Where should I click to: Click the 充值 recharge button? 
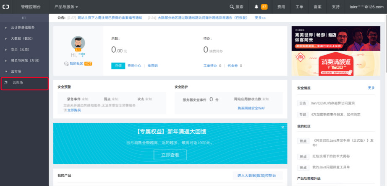coord(118,66)
